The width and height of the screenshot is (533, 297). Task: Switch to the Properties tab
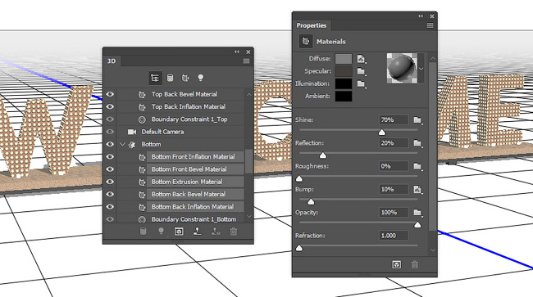click(x=312, y=25)
